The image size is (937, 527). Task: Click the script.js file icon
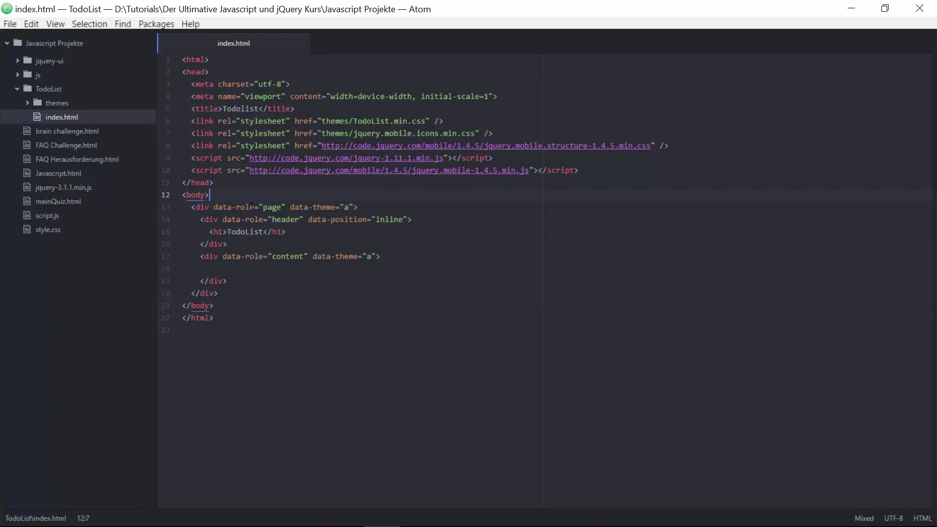tap(27, 215)
